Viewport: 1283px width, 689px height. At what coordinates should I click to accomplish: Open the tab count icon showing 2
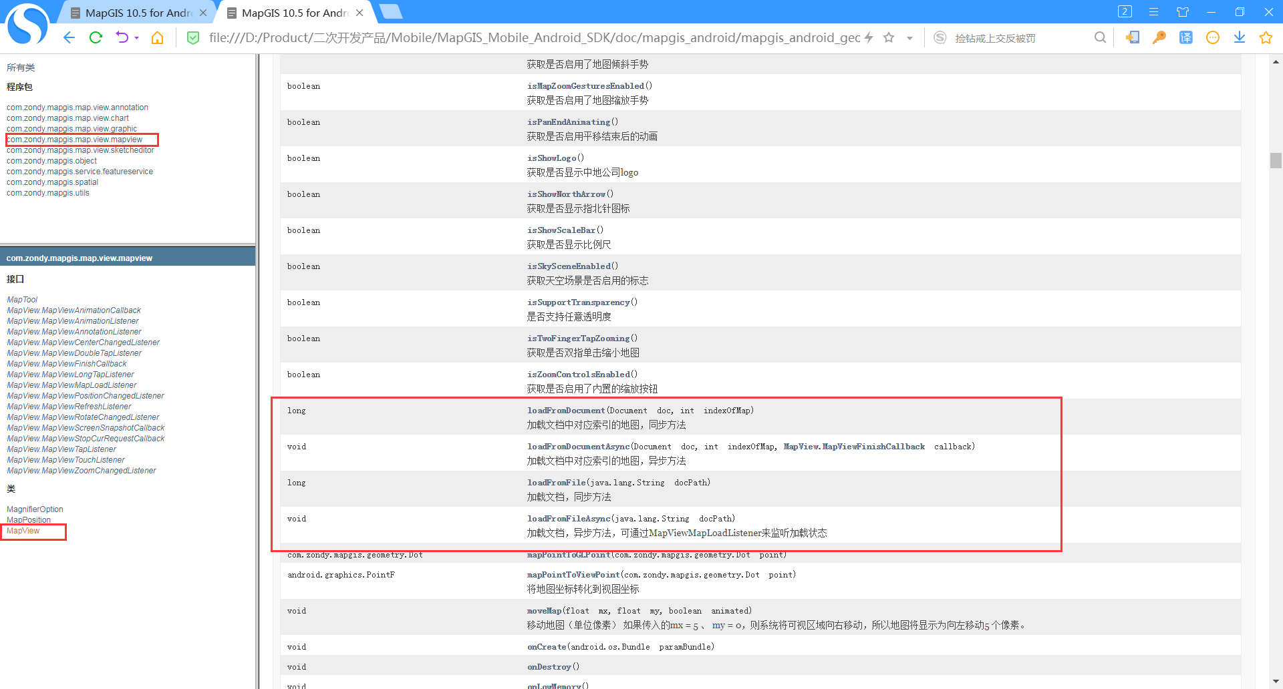[x=1125, y=11]
